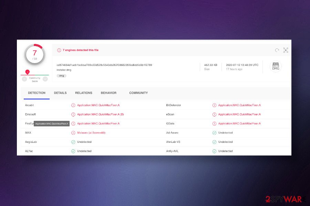The height and width of the screenshot is (206, 310).
Task: Click the Arcabit engine name
Action: click(x=29, y=105)
